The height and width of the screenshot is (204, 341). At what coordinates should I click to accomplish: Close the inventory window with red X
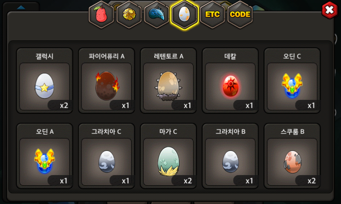pyautogui.click(x=329, y=10)
